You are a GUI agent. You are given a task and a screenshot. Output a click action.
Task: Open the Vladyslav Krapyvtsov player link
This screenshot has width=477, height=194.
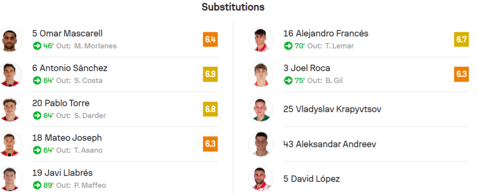(332, 109)
